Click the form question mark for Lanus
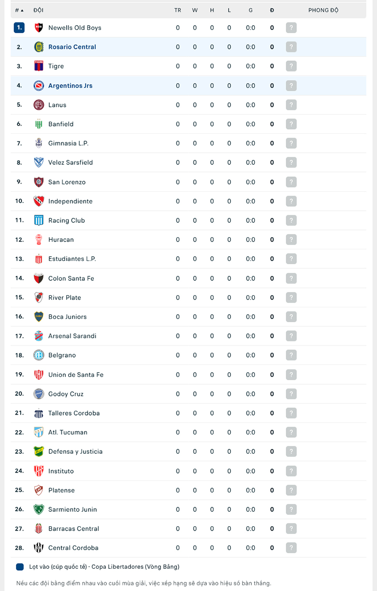This screenshot has height=591, width=377. (291, 105)
